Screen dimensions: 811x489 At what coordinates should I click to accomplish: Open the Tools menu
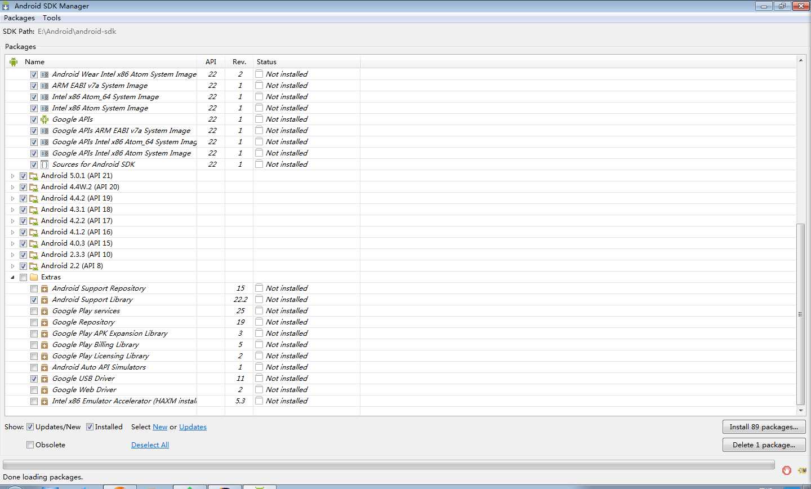(51, 18)
